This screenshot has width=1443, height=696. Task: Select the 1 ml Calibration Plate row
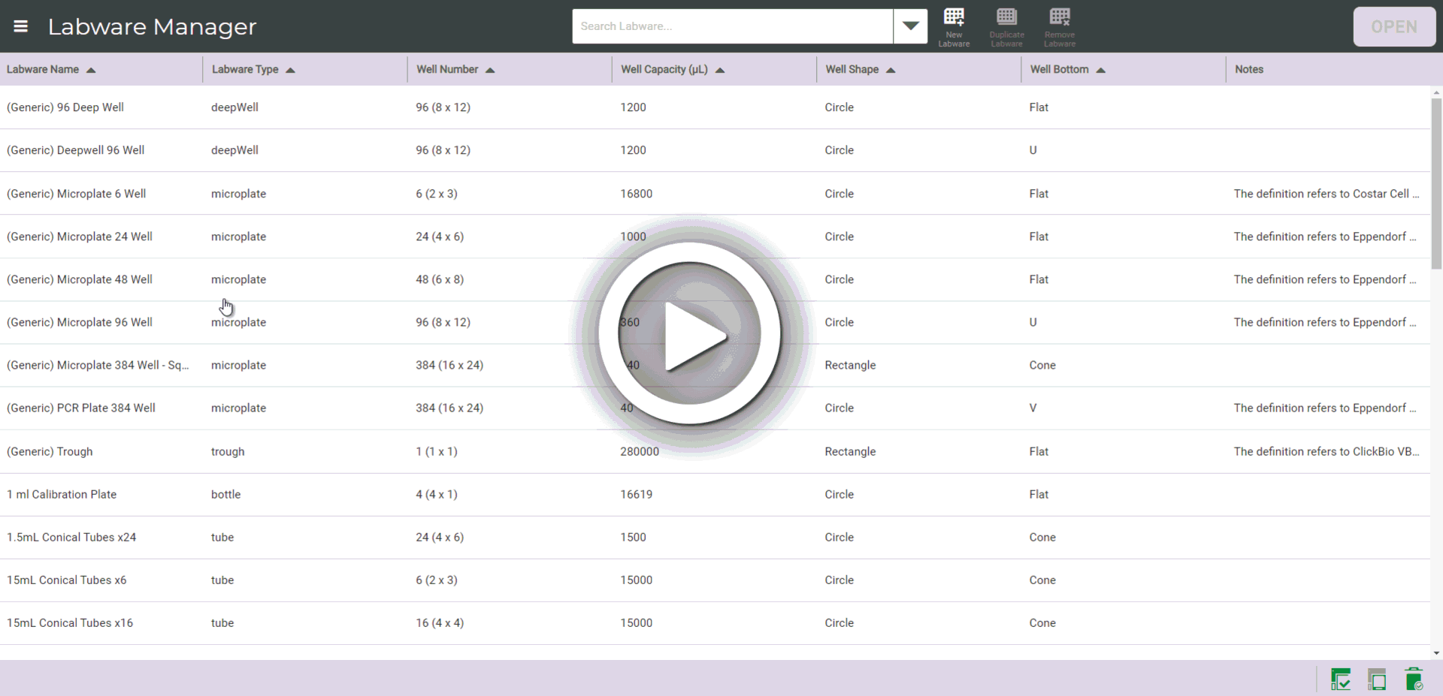[x=62, y=495]
